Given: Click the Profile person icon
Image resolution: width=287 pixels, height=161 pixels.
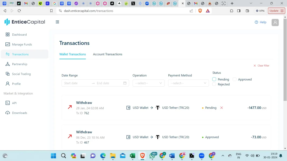Looking at the screenshot, I should (8, 84).
